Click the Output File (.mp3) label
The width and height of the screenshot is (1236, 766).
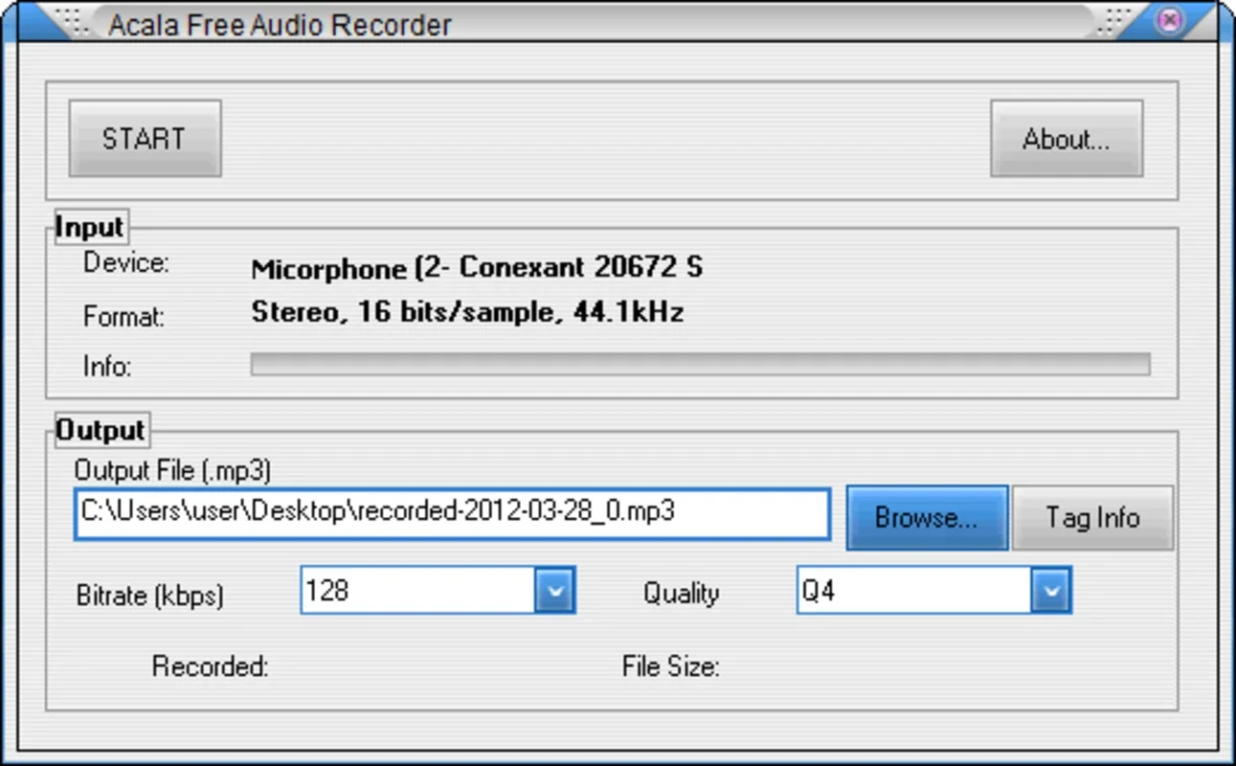(173, 470)
